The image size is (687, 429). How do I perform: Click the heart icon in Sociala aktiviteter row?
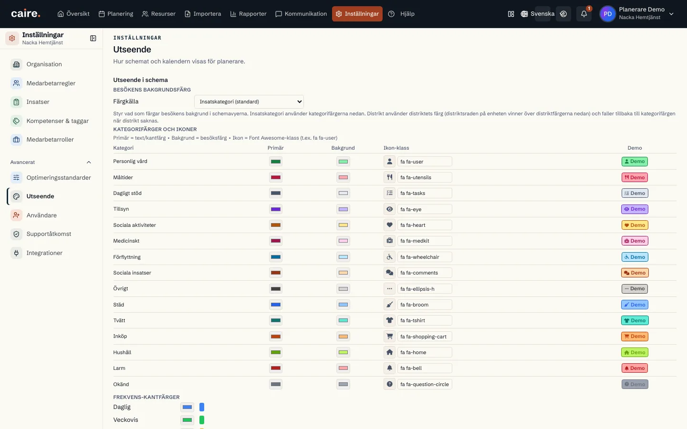[x=390, y=225]
